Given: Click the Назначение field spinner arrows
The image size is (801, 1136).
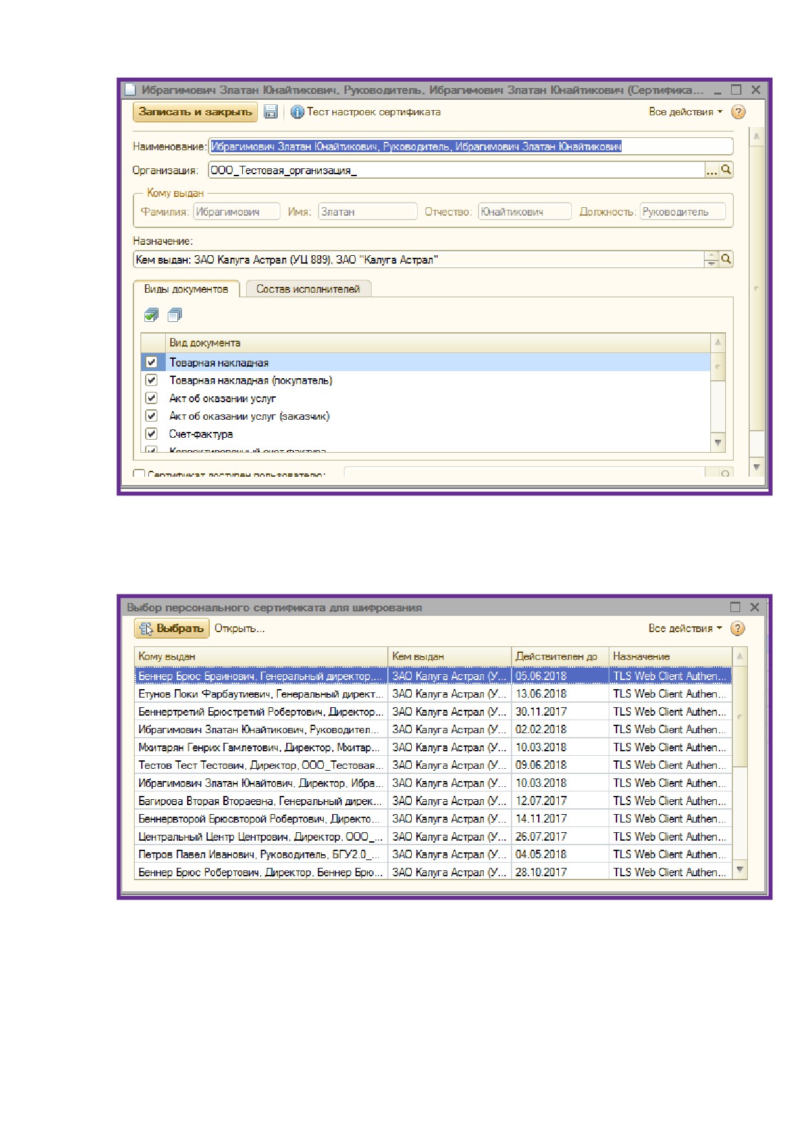Looking at the screenshot, I should (712, 259).
